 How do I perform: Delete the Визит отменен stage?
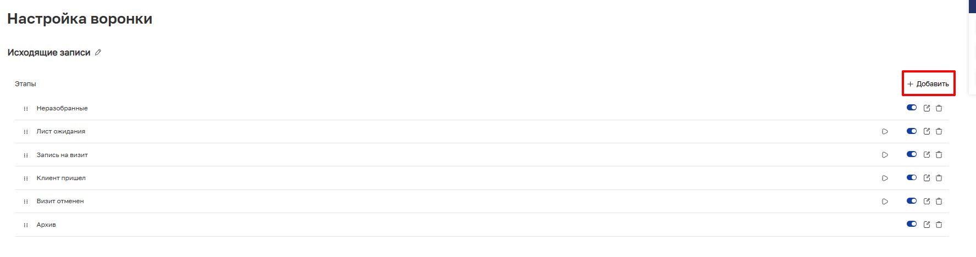coord(939,201)
